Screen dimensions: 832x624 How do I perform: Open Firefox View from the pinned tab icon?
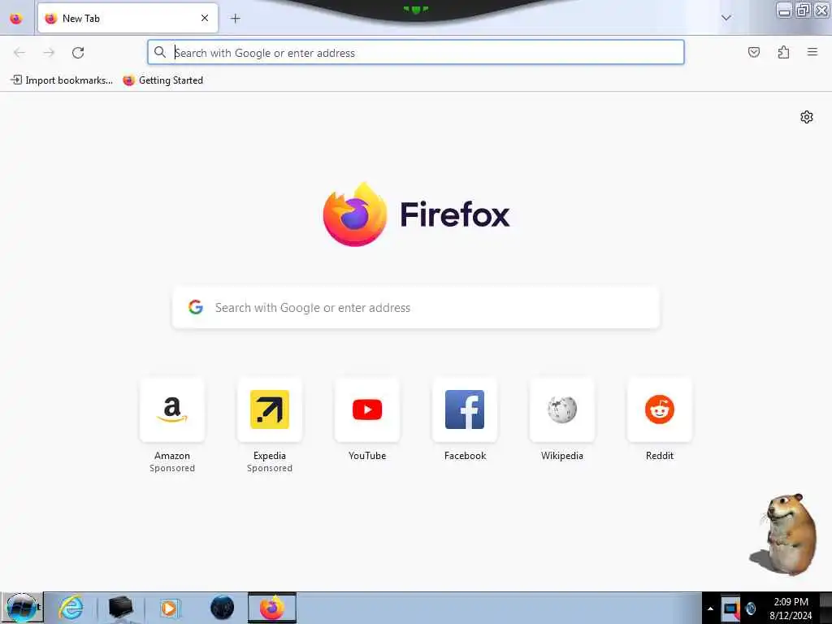[16, 19]
